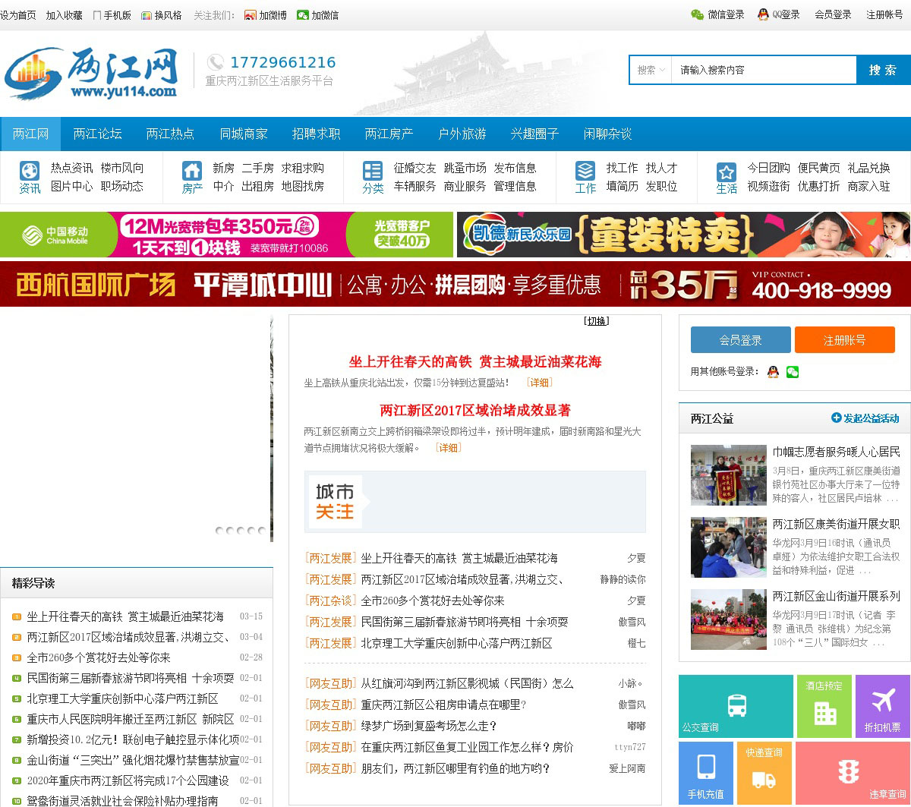Log in with QQ penguin icon
The height and width of the screenshot is (807, 911).
point(773,372)
